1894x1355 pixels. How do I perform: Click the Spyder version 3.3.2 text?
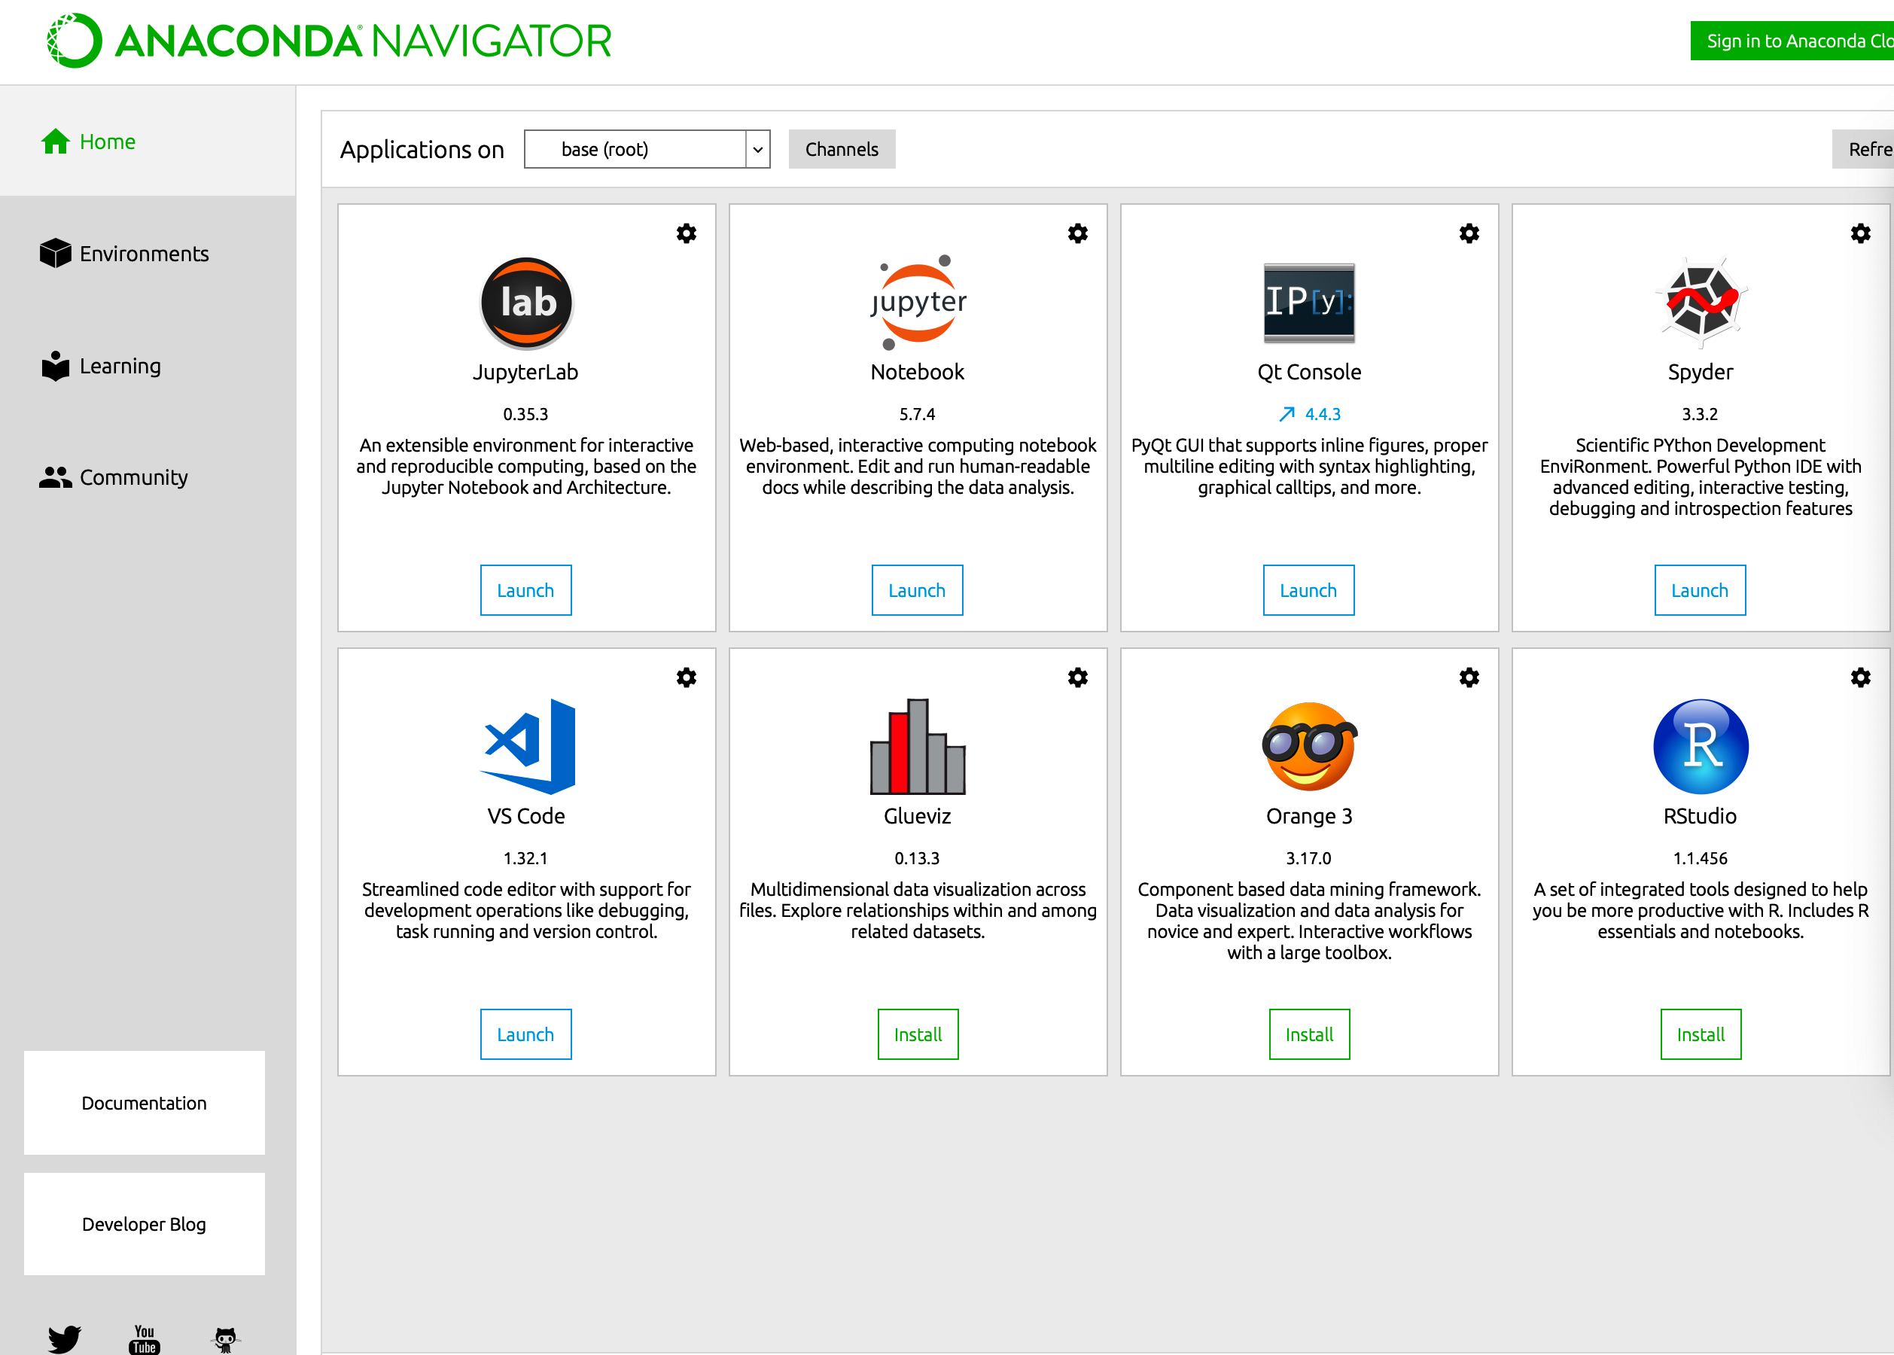click(x=1700, y=415)
